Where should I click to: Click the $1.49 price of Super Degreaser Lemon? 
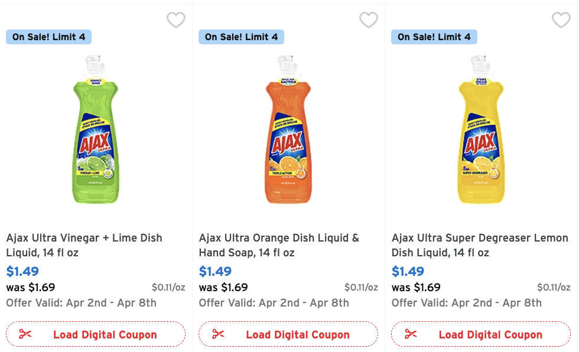click(408, 272)
